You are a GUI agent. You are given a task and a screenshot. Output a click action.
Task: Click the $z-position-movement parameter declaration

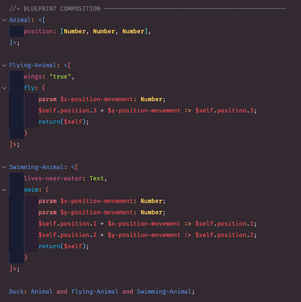coord(97,99)
